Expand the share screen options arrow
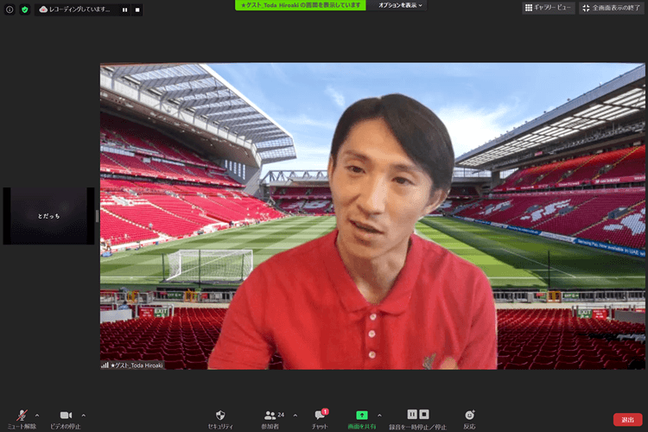 (379, 415)
